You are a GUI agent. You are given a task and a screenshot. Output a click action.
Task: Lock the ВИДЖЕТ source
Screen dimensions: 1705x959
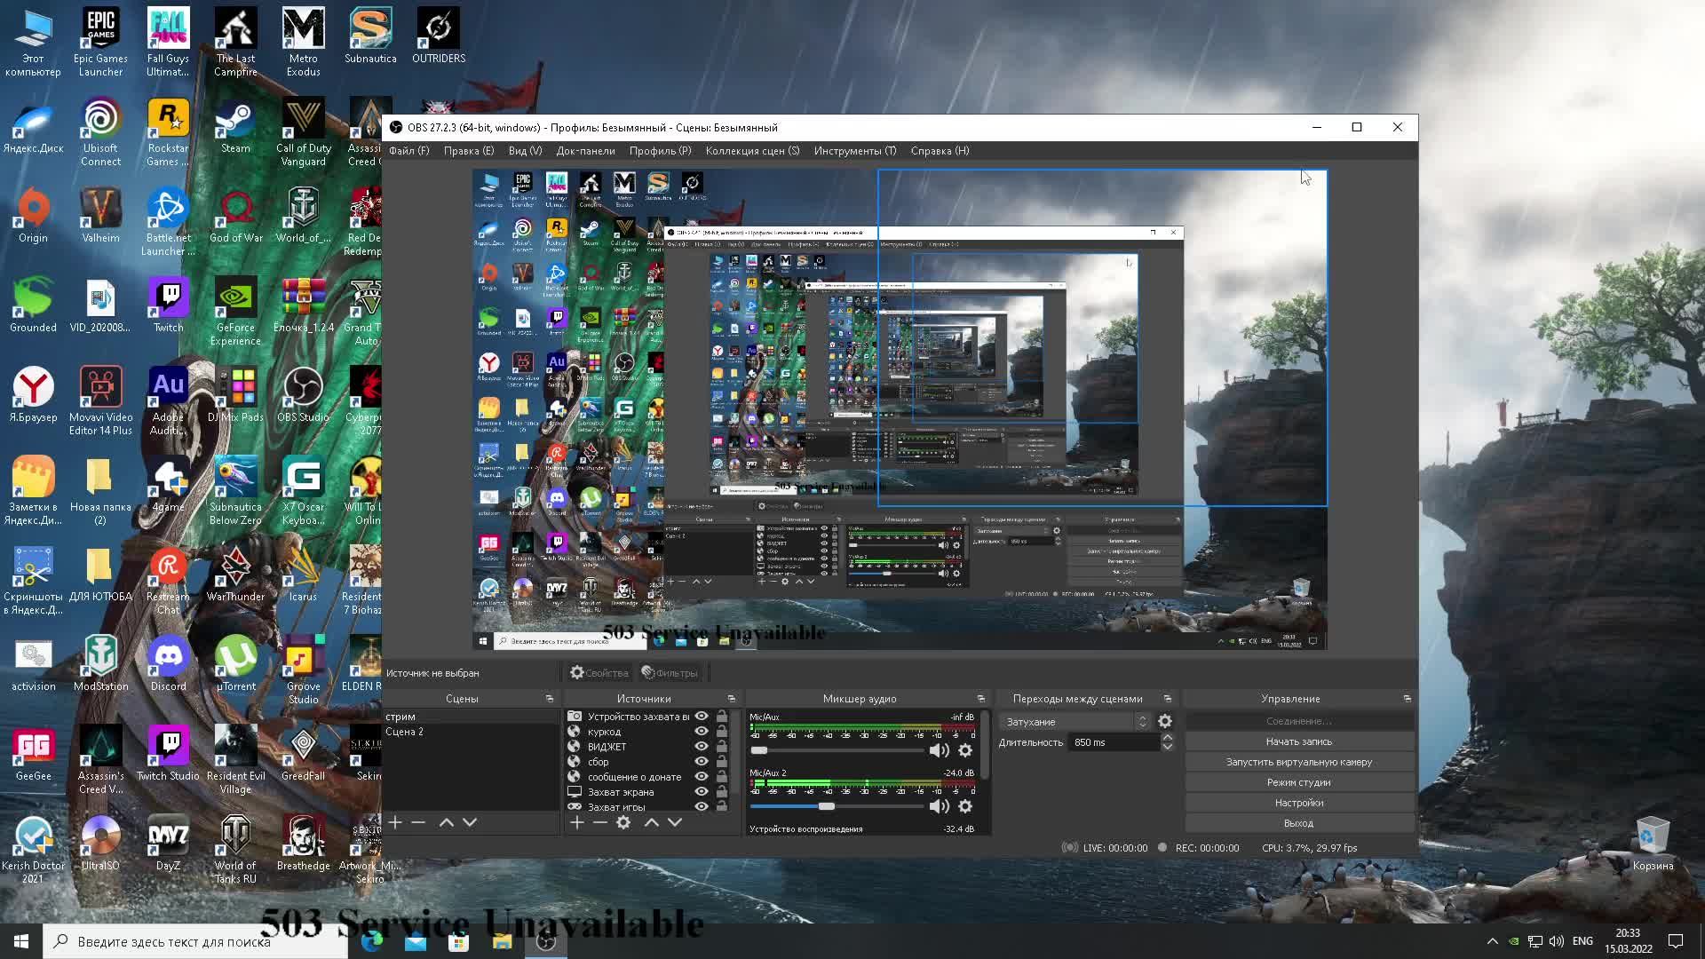721,747
